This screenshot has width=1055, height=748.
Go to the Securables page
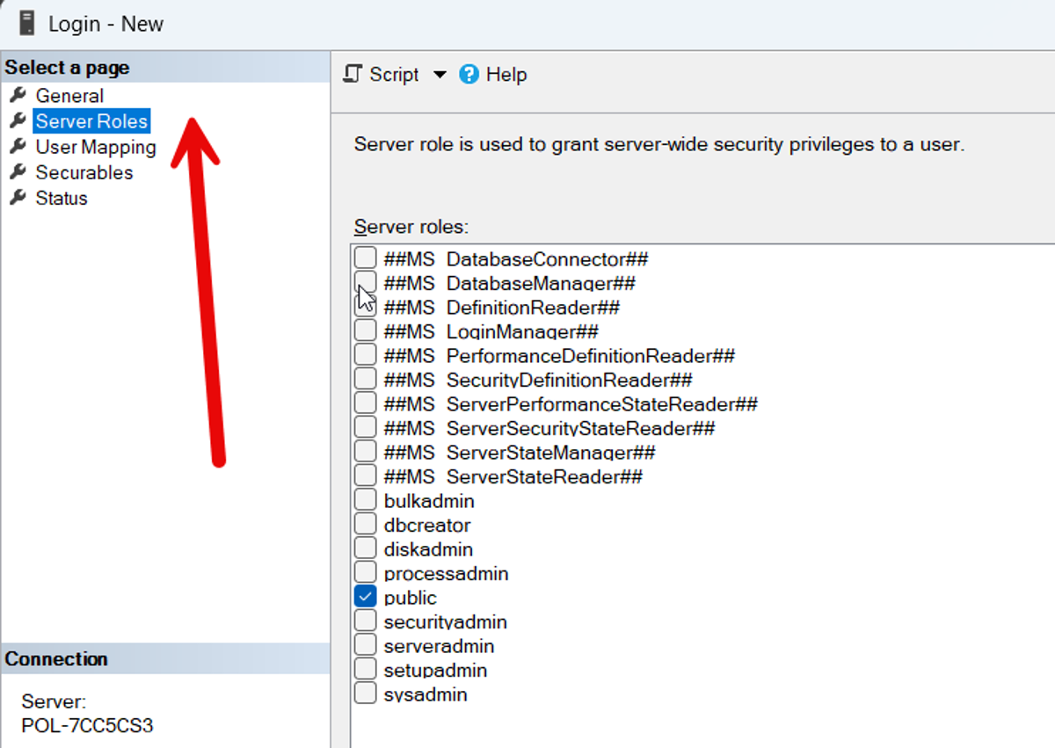pos(84,172)
